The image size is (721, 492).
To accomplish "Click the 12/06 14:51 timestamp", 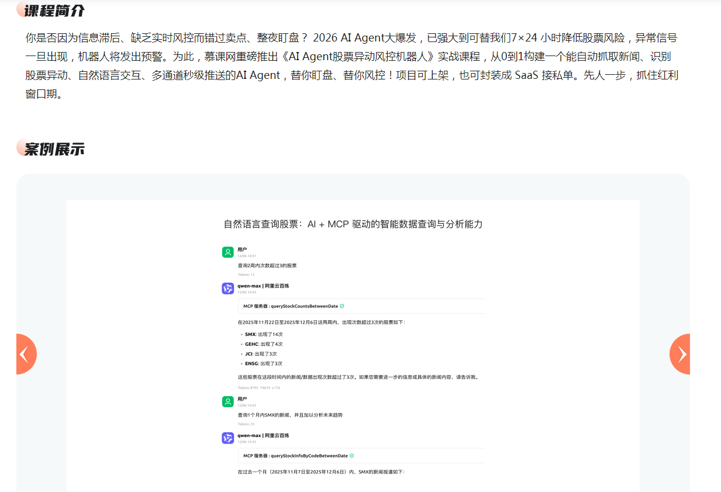I will [x=247, y=256].
